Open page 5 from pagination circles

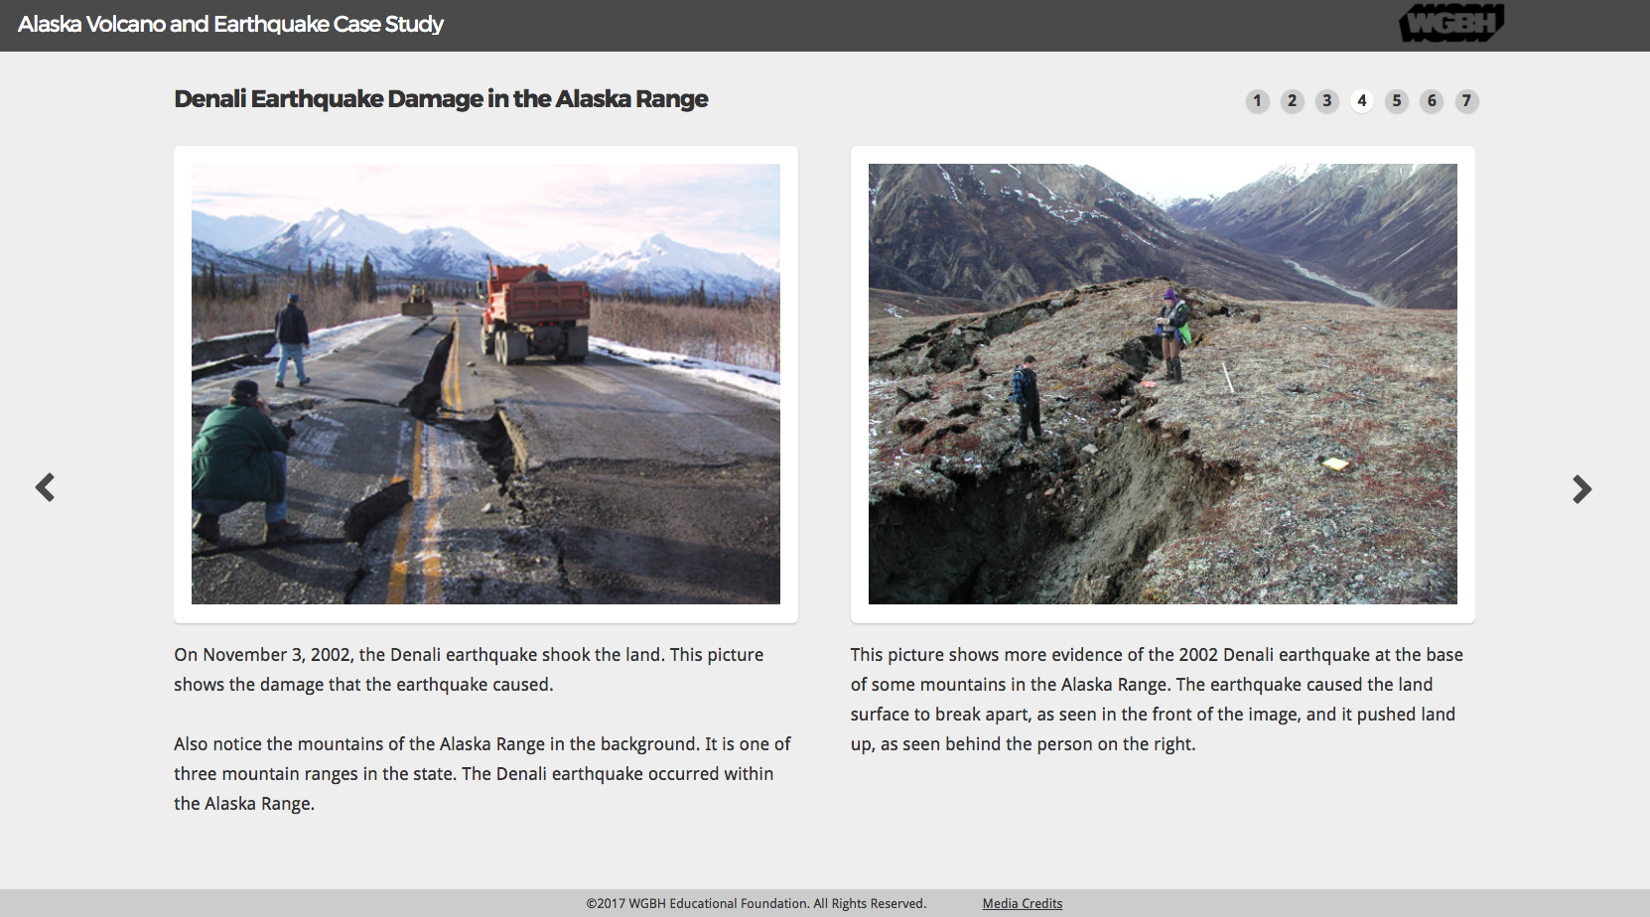[x=1397, y=101]
